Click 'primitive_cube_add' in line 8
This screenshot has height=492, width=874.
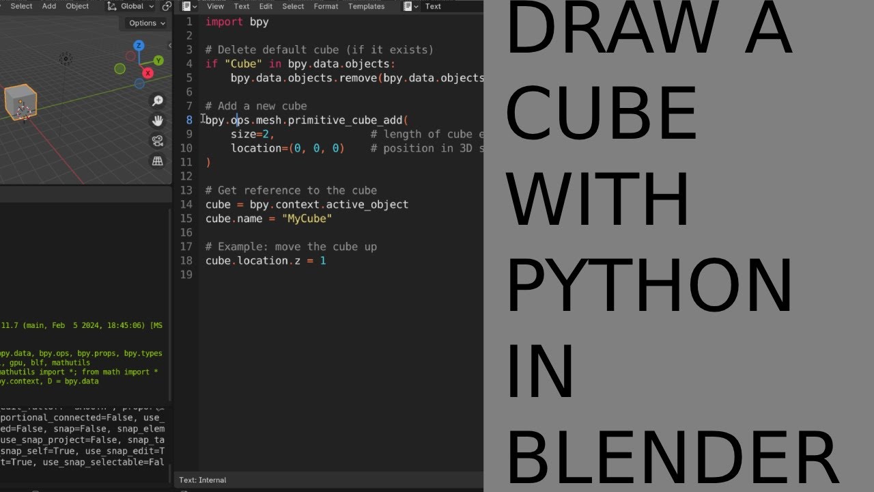point(345,120)
